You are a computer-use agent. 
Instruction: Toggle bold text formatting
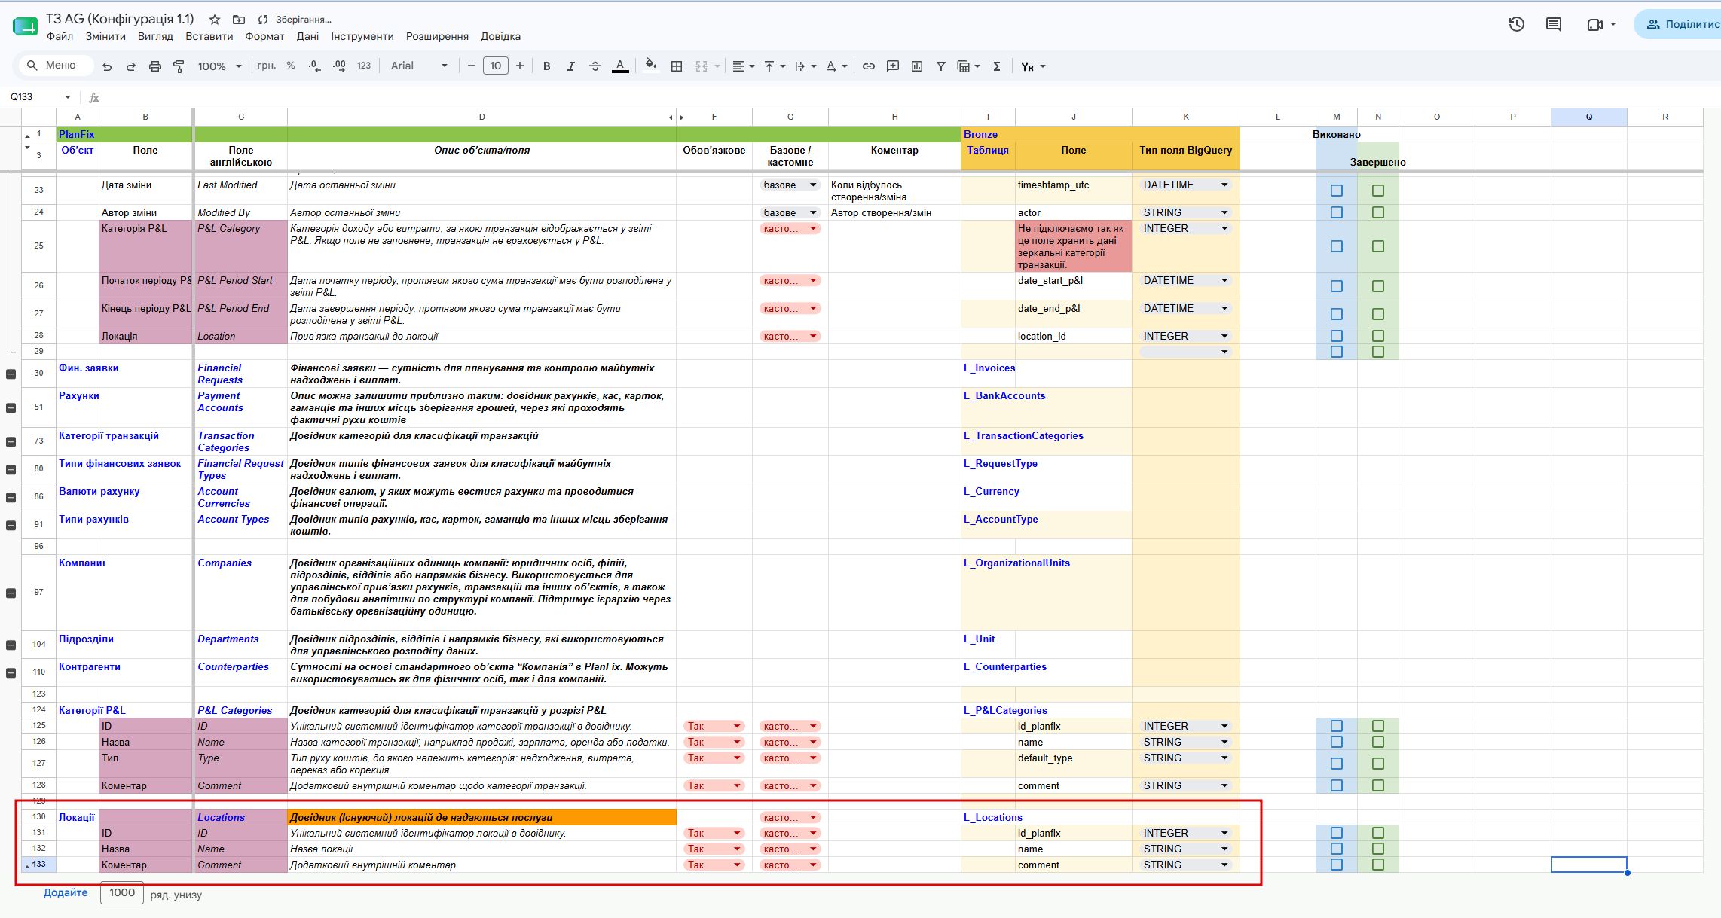[546, 66]
